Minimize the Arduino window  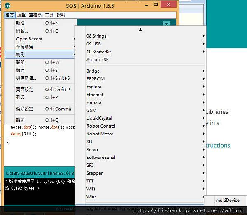(146, 5)
